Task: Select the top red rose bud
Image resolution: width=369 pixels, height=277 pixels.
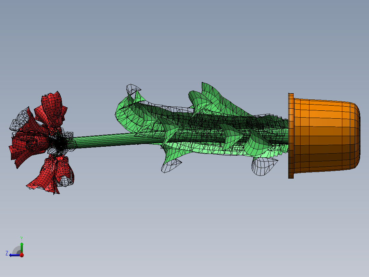Action: tap(52, 109)
